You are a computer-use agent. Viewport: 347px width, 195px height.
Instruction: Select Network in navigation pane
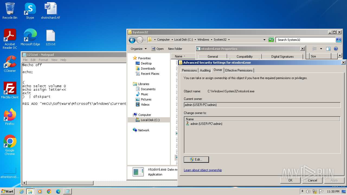tap(144, 130)
